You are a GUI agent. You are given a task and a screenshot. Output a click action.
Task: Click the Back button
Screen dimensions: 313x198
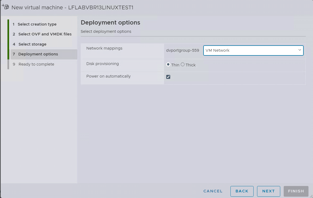242,191
